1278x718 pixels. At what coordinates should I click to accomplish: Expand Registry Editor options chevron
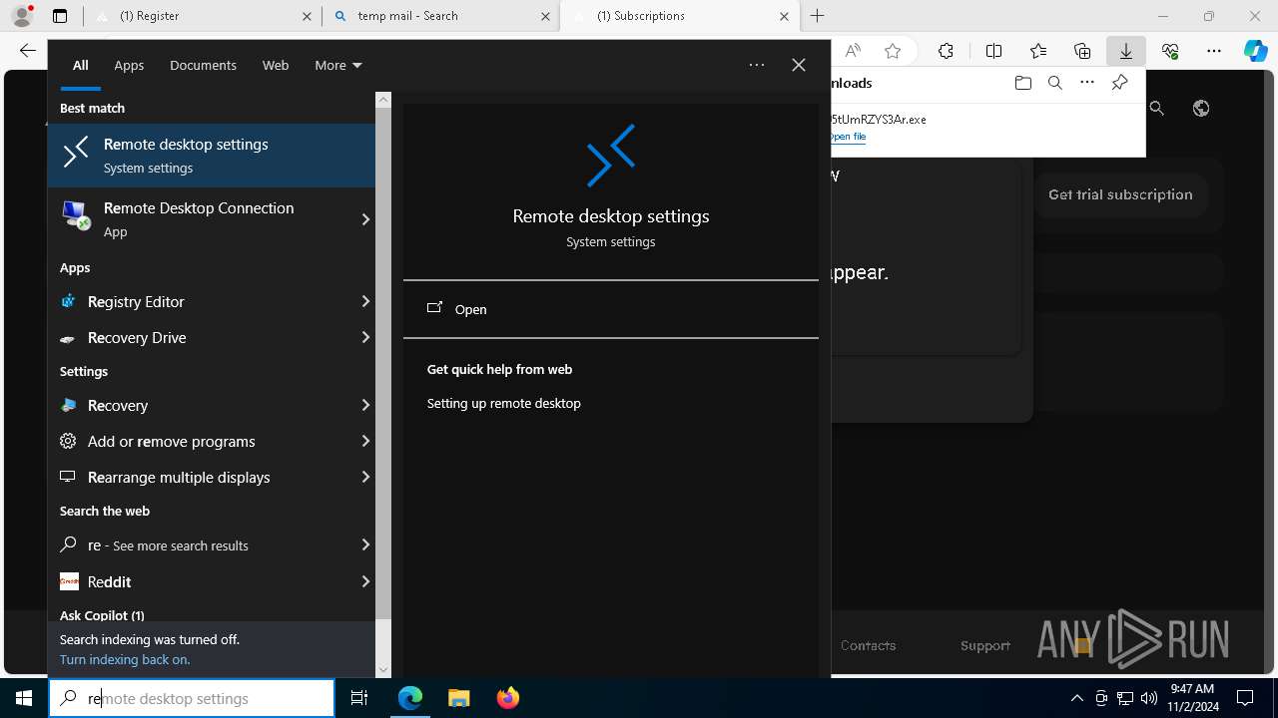(364, 301)
